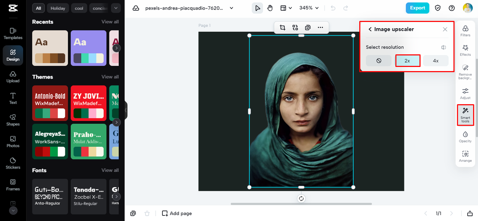Open the help question mark icon
Viewport: 478px width, 221px height.
tap(451, 8)
